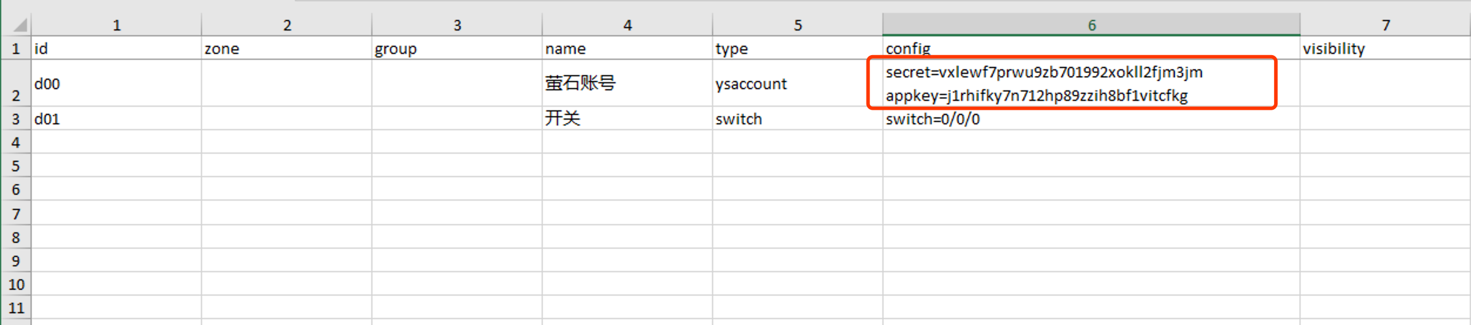Select row 3 header
The height and width of the screenshot is (325, 1471).
tap(16, 119)
